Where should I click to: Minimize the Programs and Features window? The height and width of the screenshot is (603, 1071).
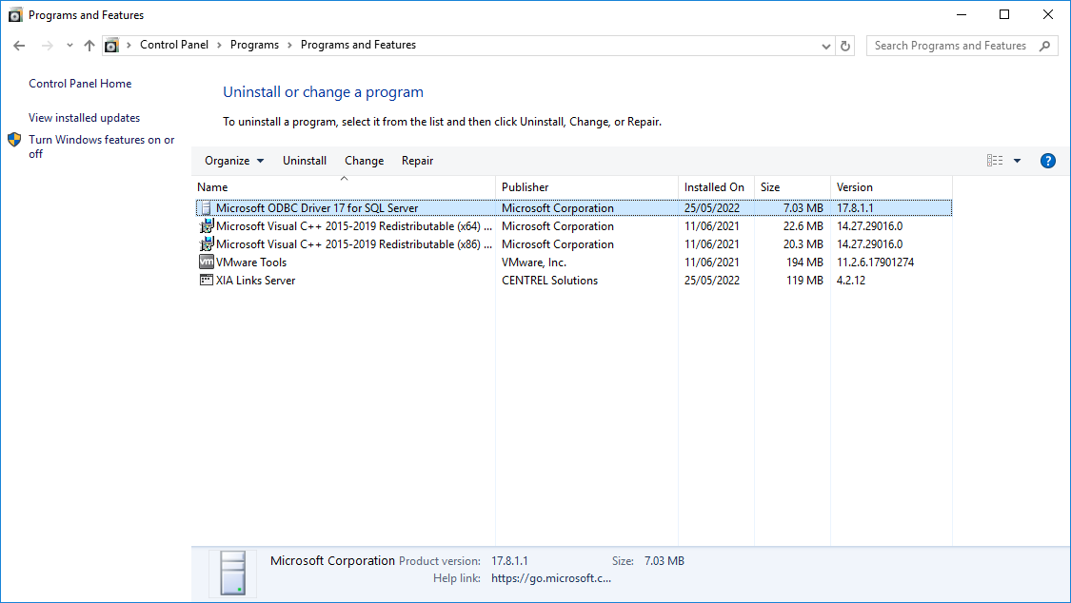[x=962, y=14]
